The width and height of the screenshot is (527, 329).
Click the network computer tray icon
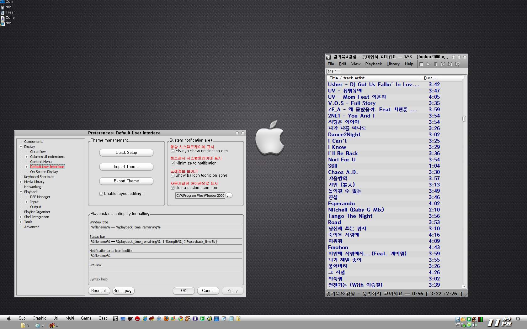[458, 325]
